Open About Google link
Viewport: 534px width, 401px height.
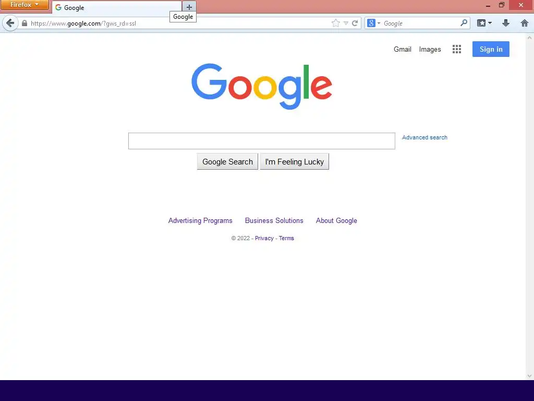point(336,221)
